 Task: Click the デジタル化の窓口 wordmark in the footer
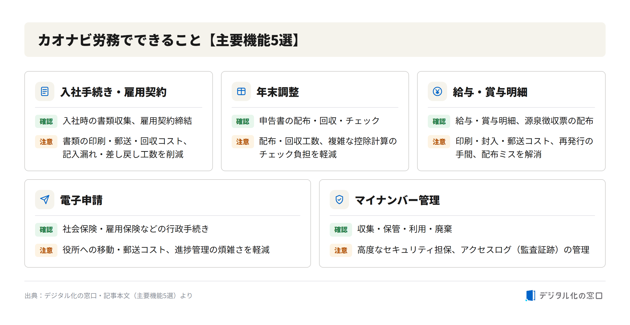click(x=571, y=296)
